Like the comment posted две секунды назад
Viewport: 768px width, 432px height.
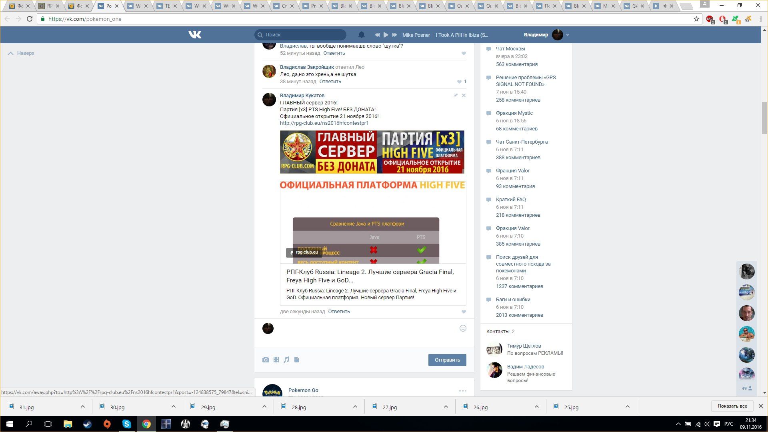point(464,312)
